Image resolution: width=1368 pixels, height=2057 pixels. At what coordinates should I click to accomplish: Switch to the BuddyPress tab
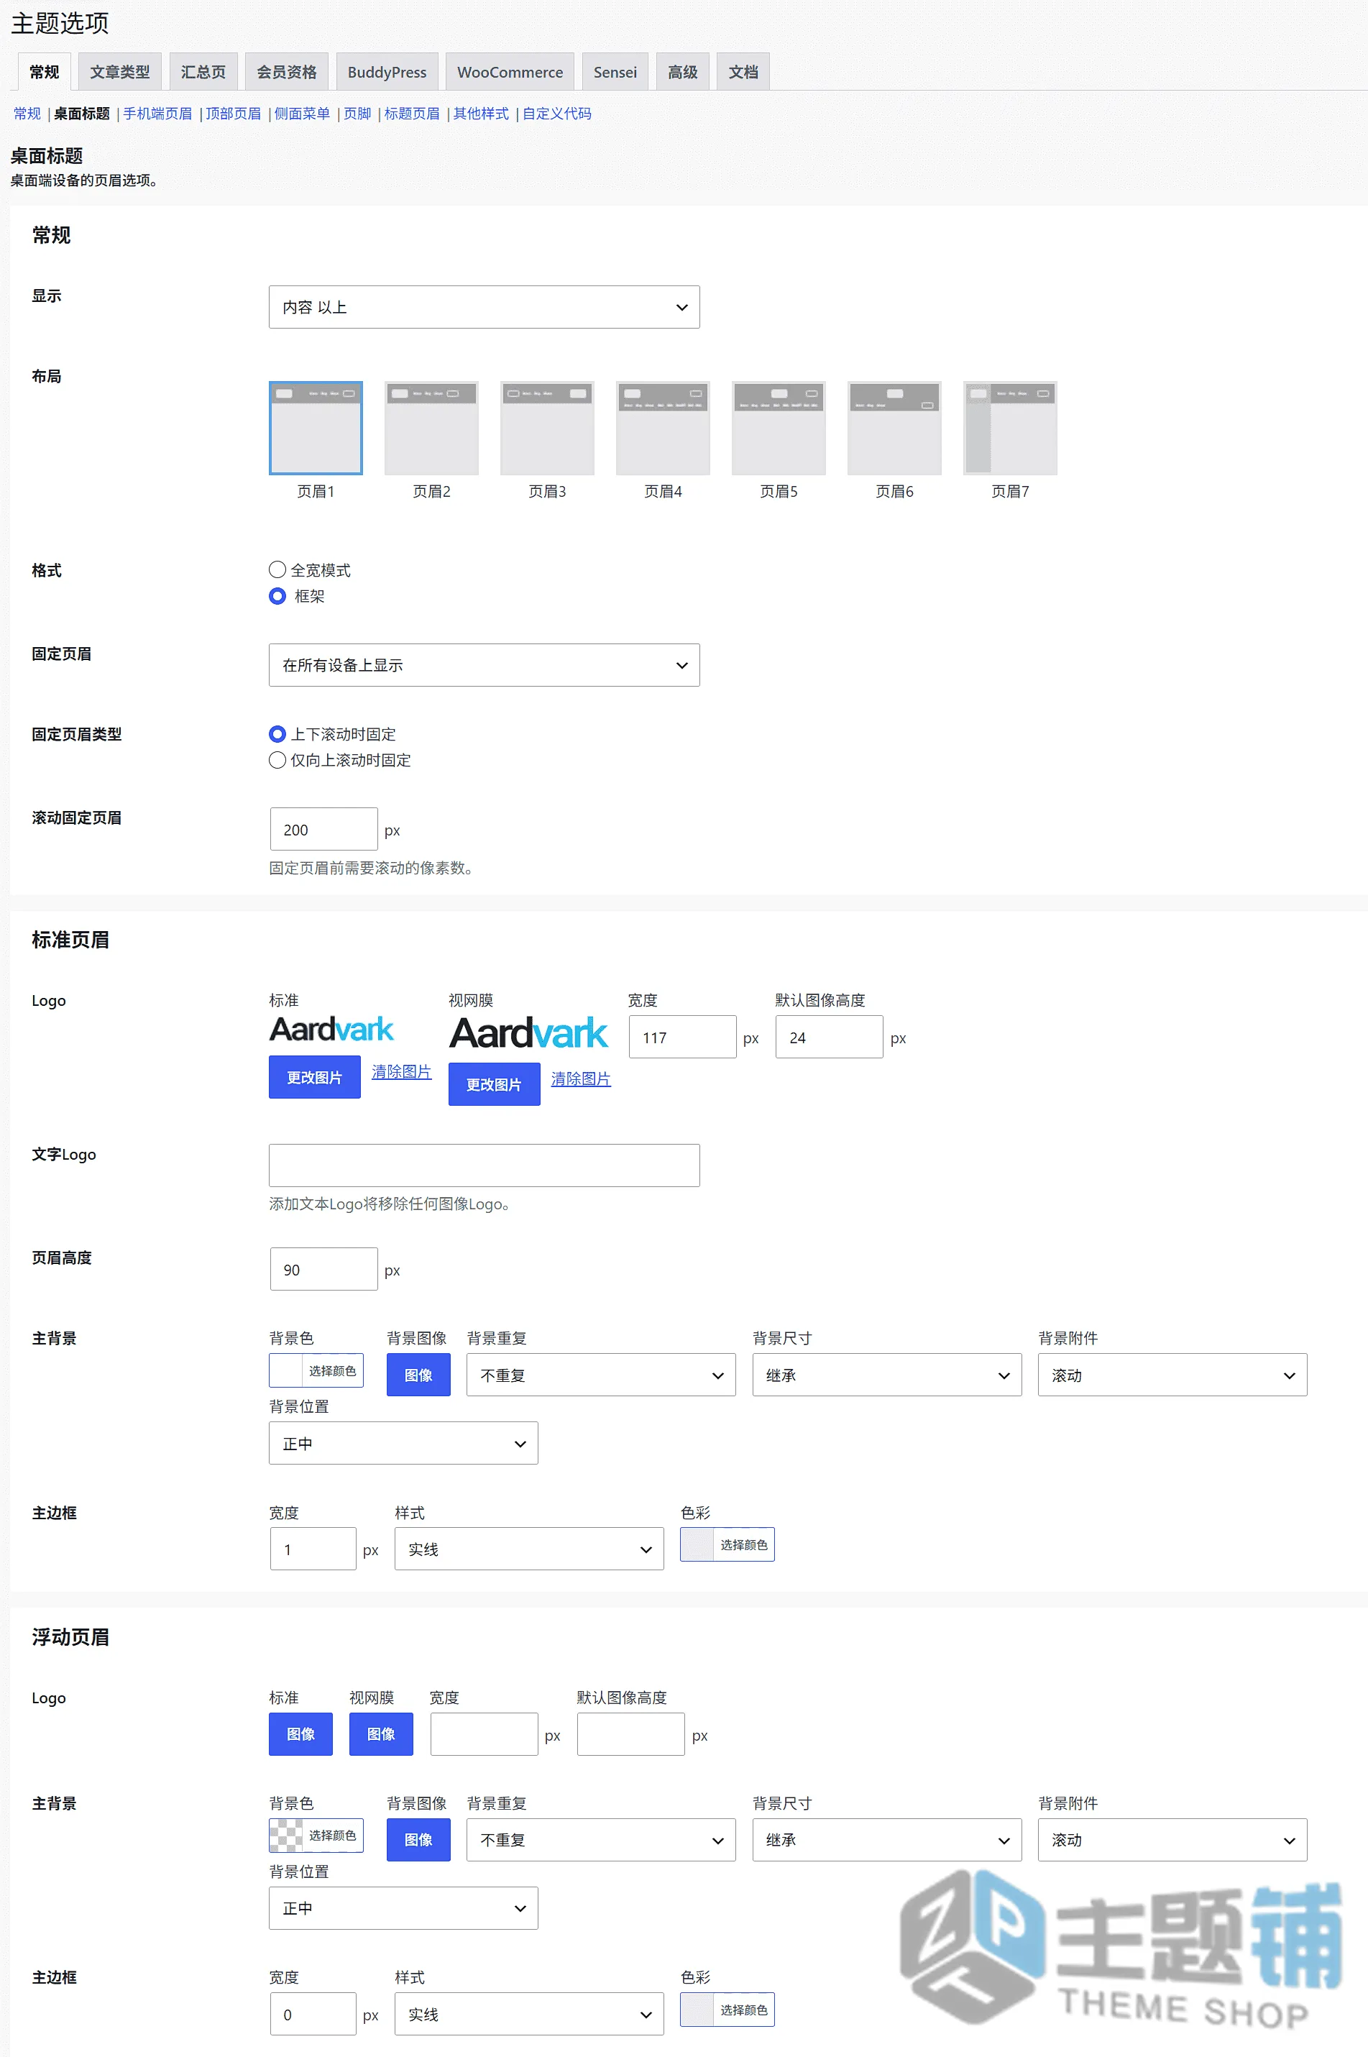(x=387, y=71)
